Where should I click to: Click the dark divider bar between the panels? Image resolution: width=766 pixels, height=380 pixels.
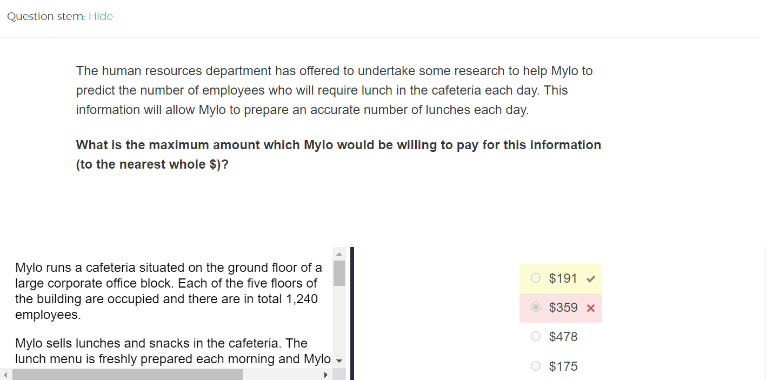[x=352, y=314]
